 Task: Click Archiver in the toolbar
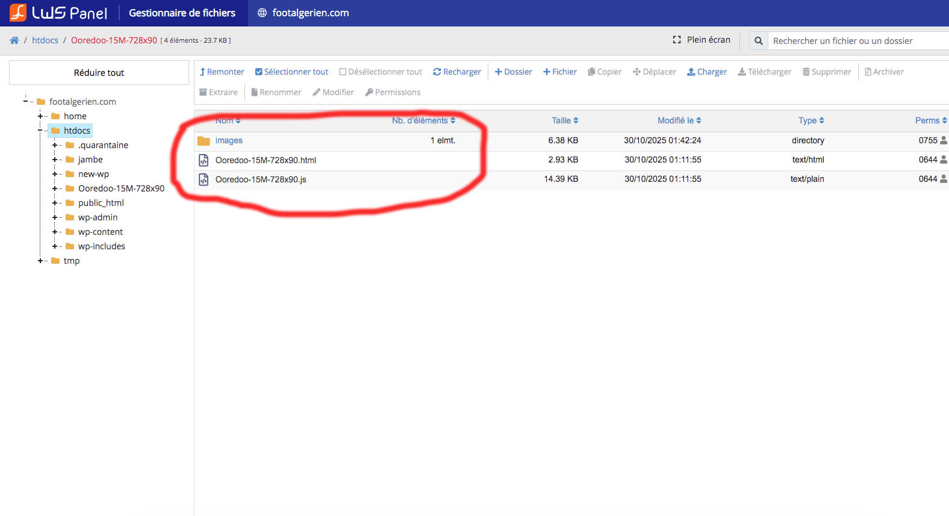pos(885,72)
